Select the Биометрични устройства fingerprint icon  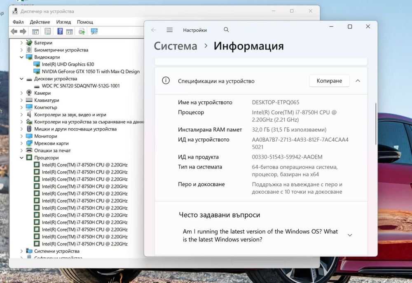coord(29,50)
